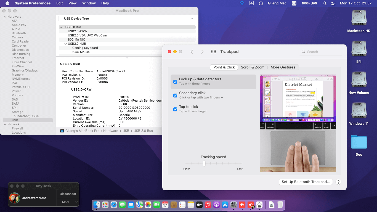377x212 pixels.
Task: Open Launchpad in the dock
Action: [105, 205]
